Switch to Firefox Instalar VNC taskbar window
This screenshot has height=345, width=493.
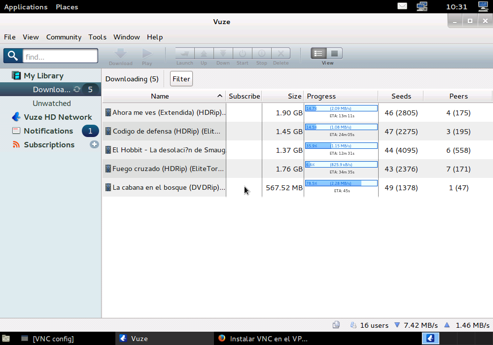click(x=263, y=339)
